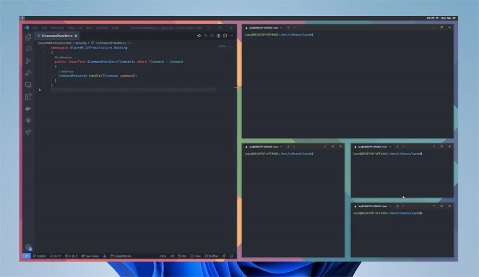Viewport: 479px width, 277px height.
Task: Open the Source Control view
Action: 29,61
